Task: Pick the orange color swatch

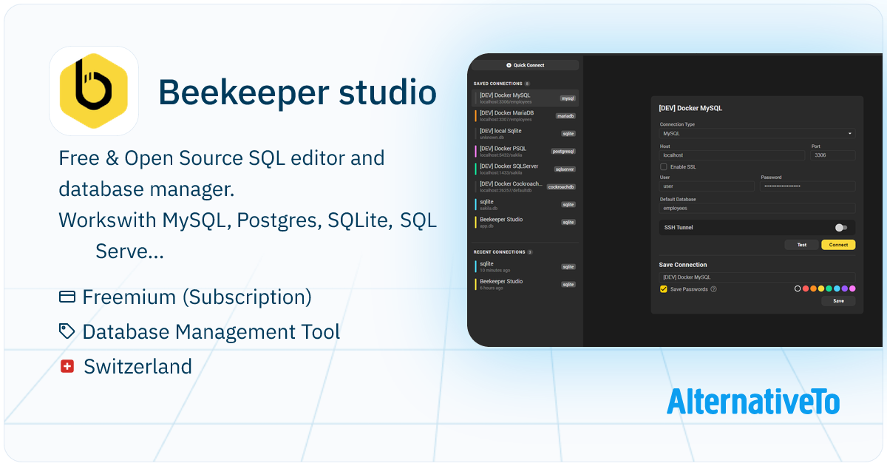Action: click(813, 288)
